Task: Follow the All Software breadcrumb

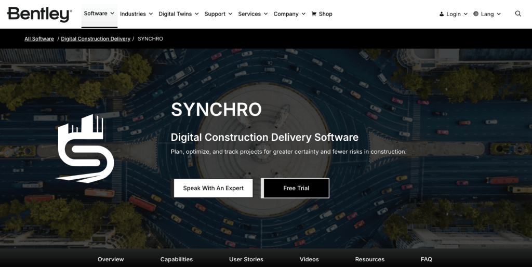Action: [x=39, y=38]
